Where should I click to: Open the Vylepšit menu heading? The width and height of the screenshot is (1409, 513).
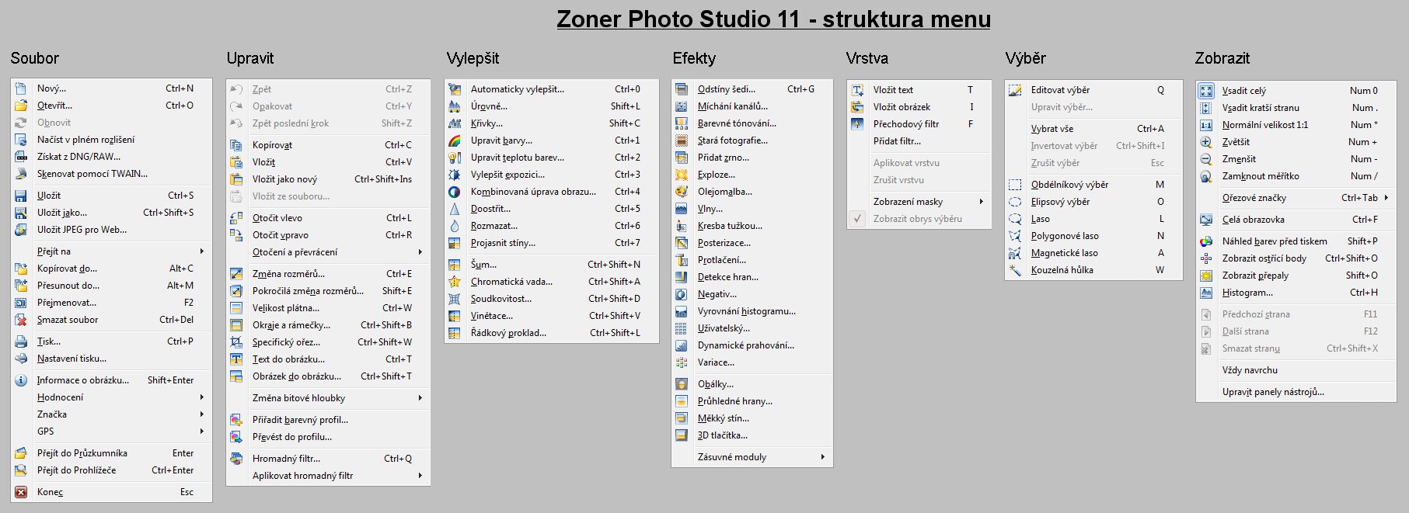tap(473, 58)
